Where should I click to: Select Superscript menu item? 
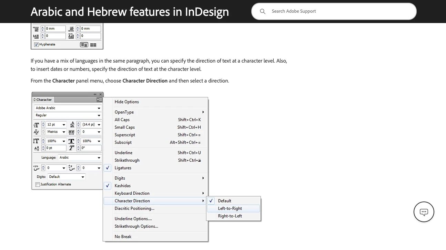coord(125,135)
